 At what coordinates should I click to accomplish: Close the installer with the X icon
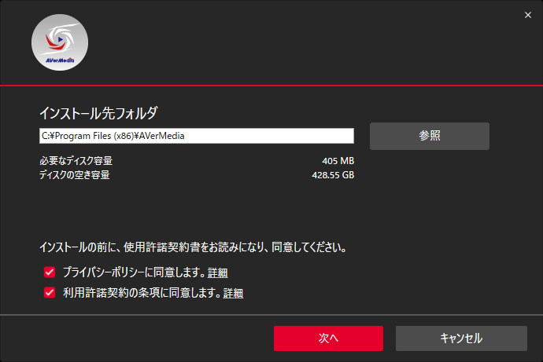528,15
